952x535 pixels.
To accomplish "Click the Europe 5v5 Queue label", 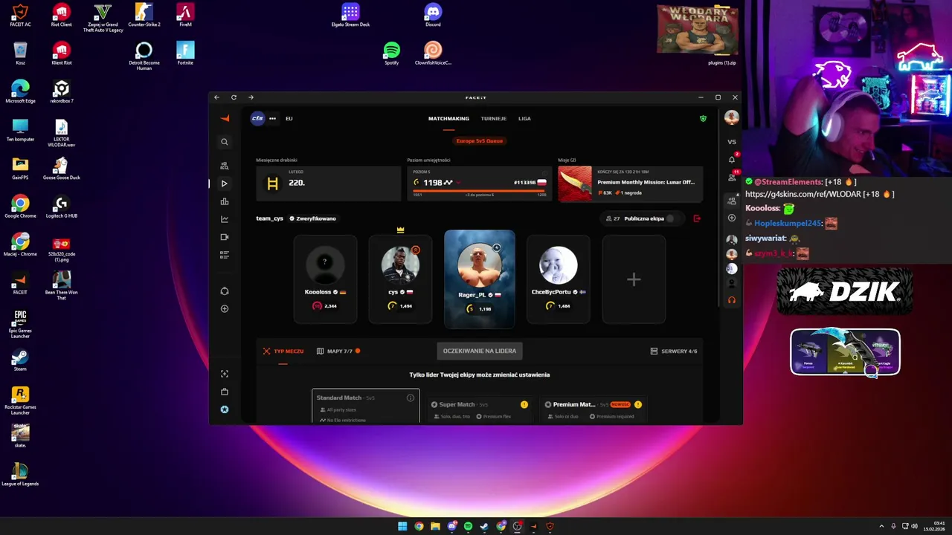I will coord(480,140).
